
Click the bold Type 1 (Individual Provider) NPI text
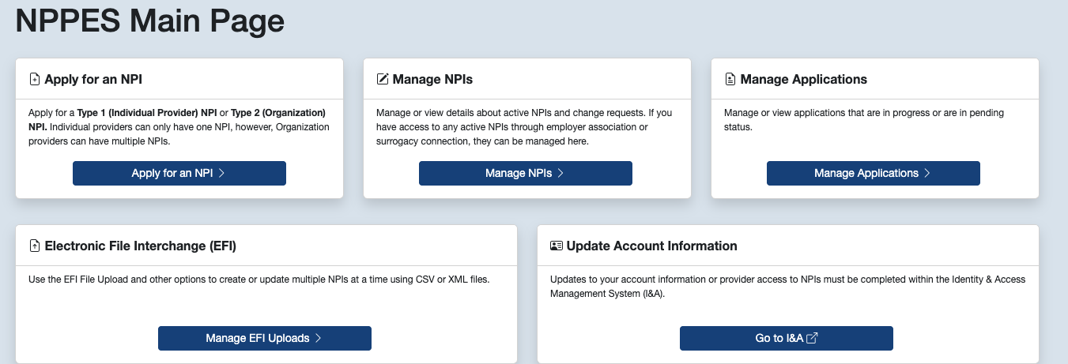[147, 113]
